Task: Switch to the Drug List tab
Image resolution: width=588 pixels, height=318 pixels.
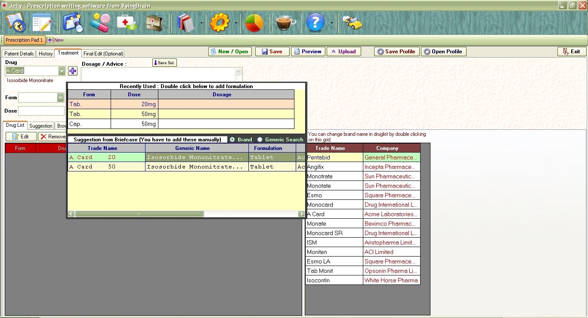Action: (15, 125)
